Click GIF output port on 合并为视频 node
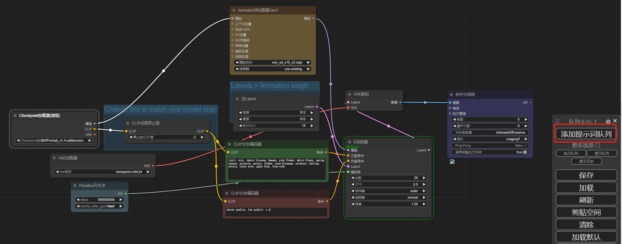This screenshot has width=622, height=244. click(531, 103)
